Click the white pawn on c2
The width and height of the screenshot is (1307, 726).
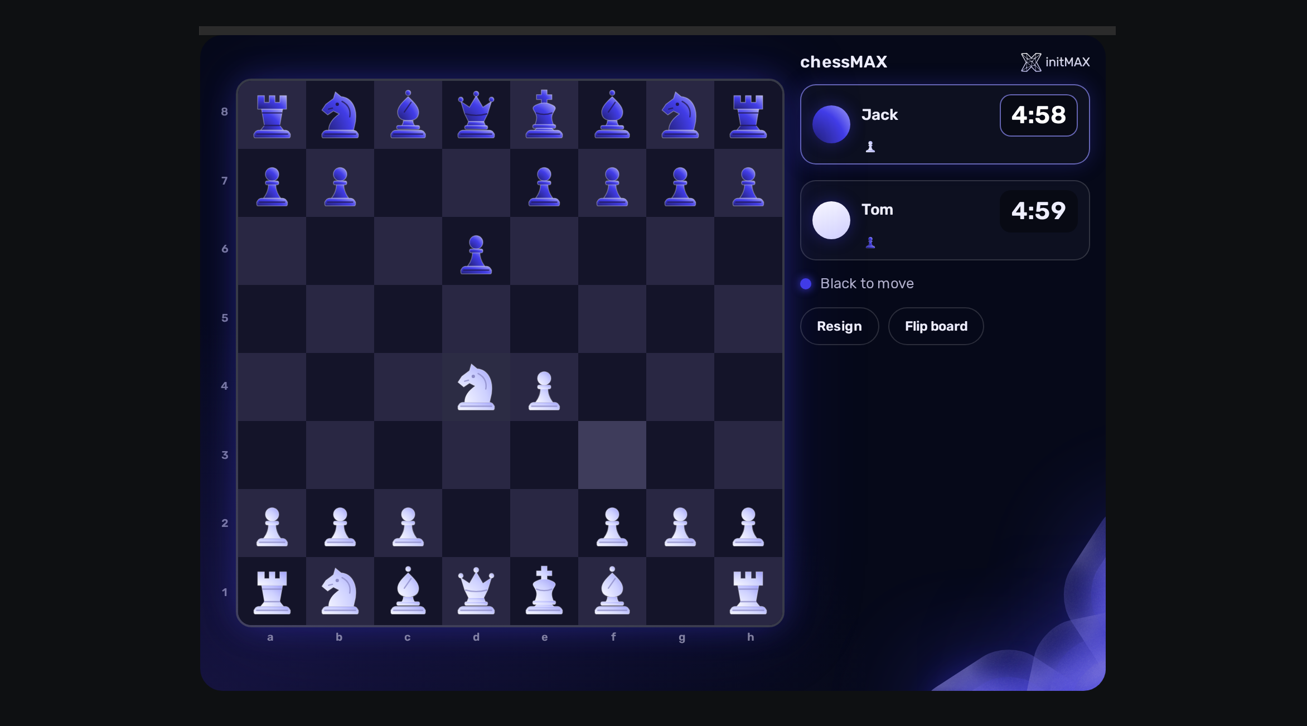click(408, 526)
